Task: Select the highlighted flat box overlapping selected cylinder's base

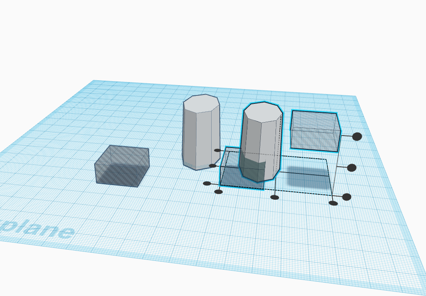Action: point(231,174)
